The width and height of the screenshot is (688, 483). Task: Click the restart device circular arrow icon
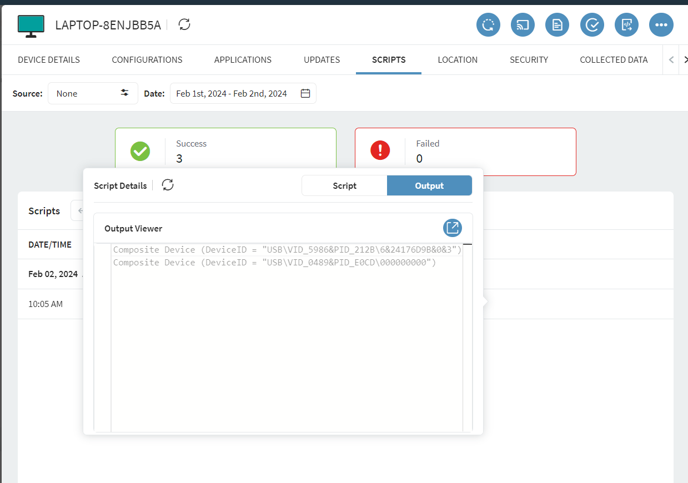tap(488, 25)
